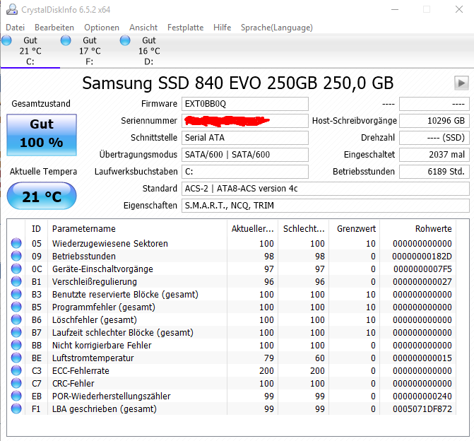Click status orb for Nicht korrigierbare Fehler row
This screenshot has height=441, width=474.
[16, 345]
